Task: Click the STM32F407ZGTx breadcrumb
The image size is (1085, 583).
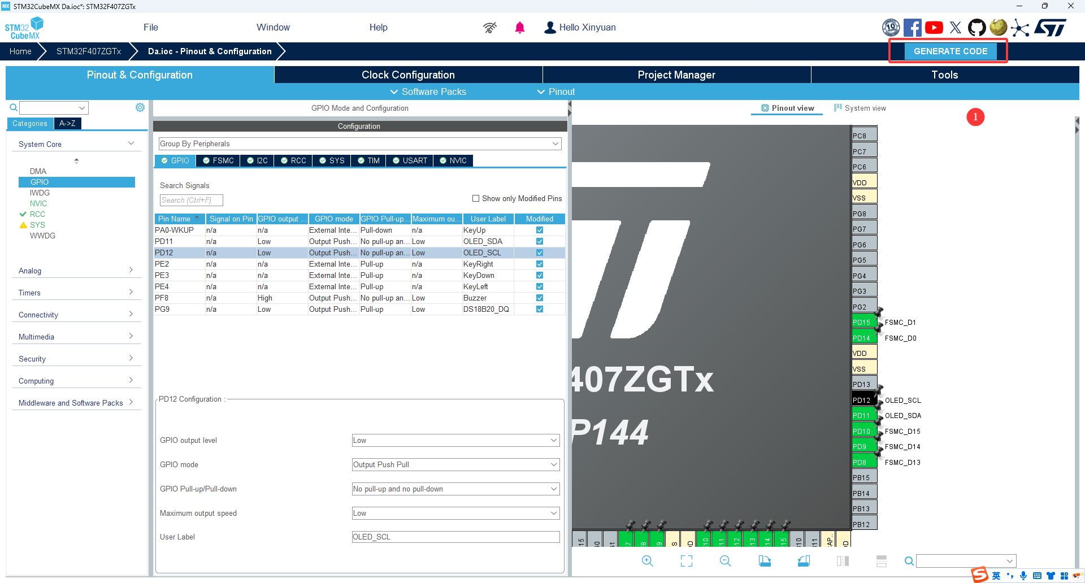Action: (x=89, y=51)
